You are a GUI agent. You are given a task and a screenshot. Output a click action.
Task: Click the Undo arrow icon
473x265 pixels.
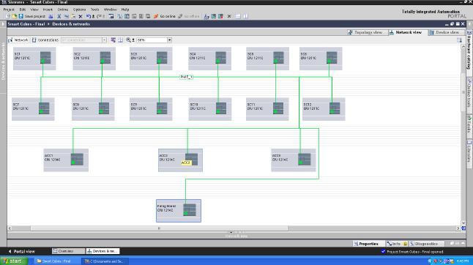click(89, 16)
